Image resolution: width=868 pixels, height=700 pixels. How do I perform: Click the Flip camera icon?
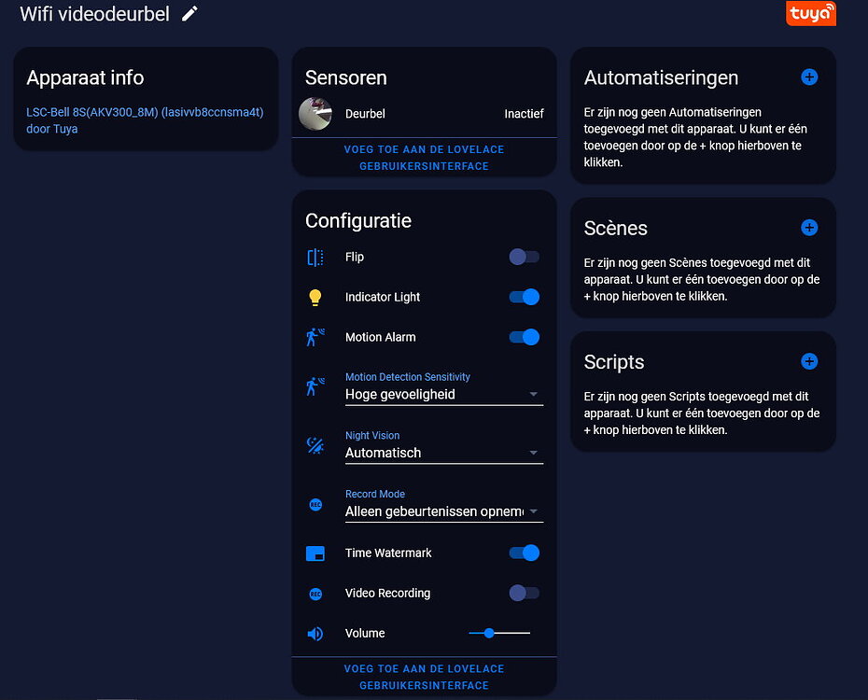click(315, 257)
